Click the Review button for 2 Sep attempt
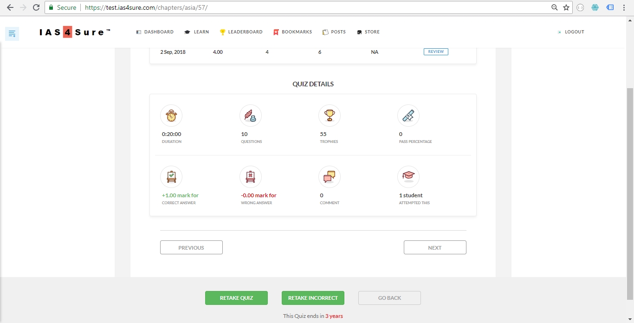Screen dimensions: 634x323 436,52
